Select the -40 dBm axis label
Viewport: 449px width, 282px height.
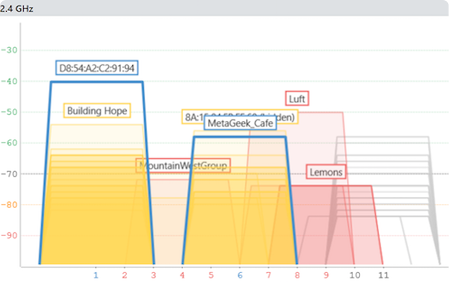pos(10,81)
